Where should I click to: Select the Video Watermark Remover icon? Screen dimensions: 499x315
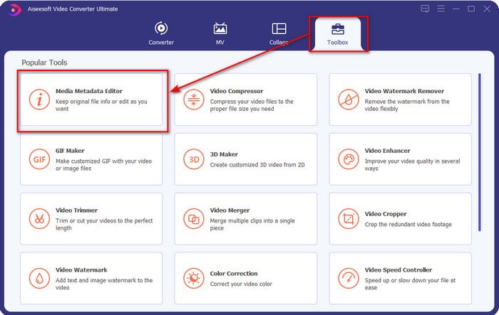coord(348,100)
